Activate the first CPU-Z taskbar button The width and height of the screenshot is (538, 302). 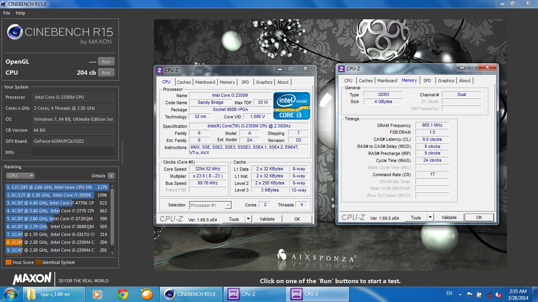pyautogui.click(x=255, y=294)
